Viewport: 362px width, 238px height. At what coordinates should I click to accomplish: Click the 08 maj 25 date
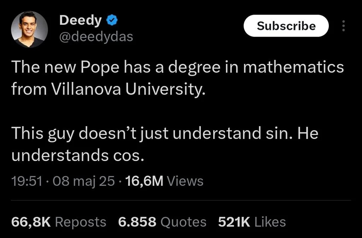84,181
